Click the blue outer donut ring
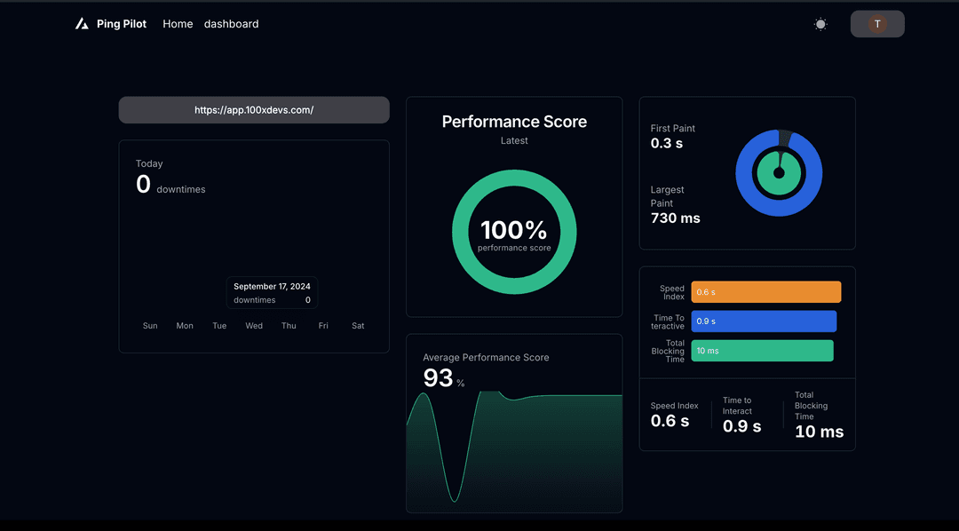The width and height of the screenshot is (959, 531). click(743, 174)
